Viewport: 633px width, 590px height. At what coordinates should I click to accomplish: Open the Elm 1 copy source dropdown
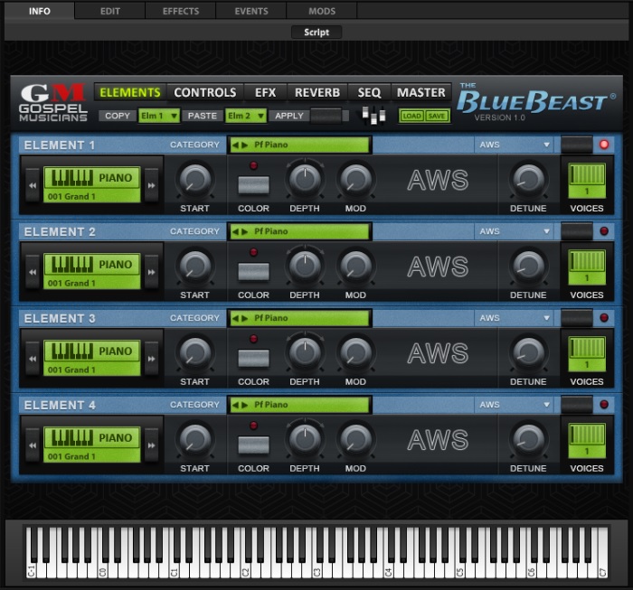tap(158, 117)
